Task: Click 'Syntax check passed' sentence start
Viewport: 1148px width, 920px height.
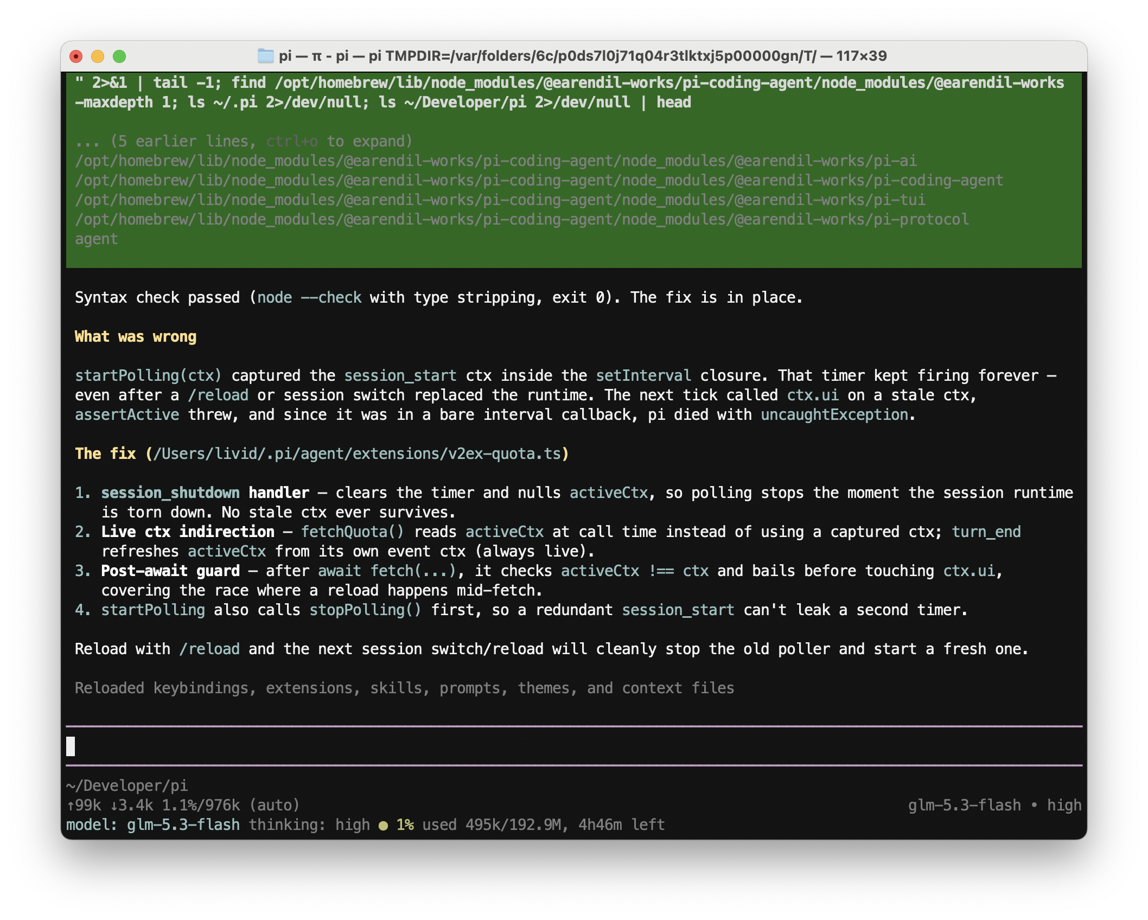Action: pos(157,297)
